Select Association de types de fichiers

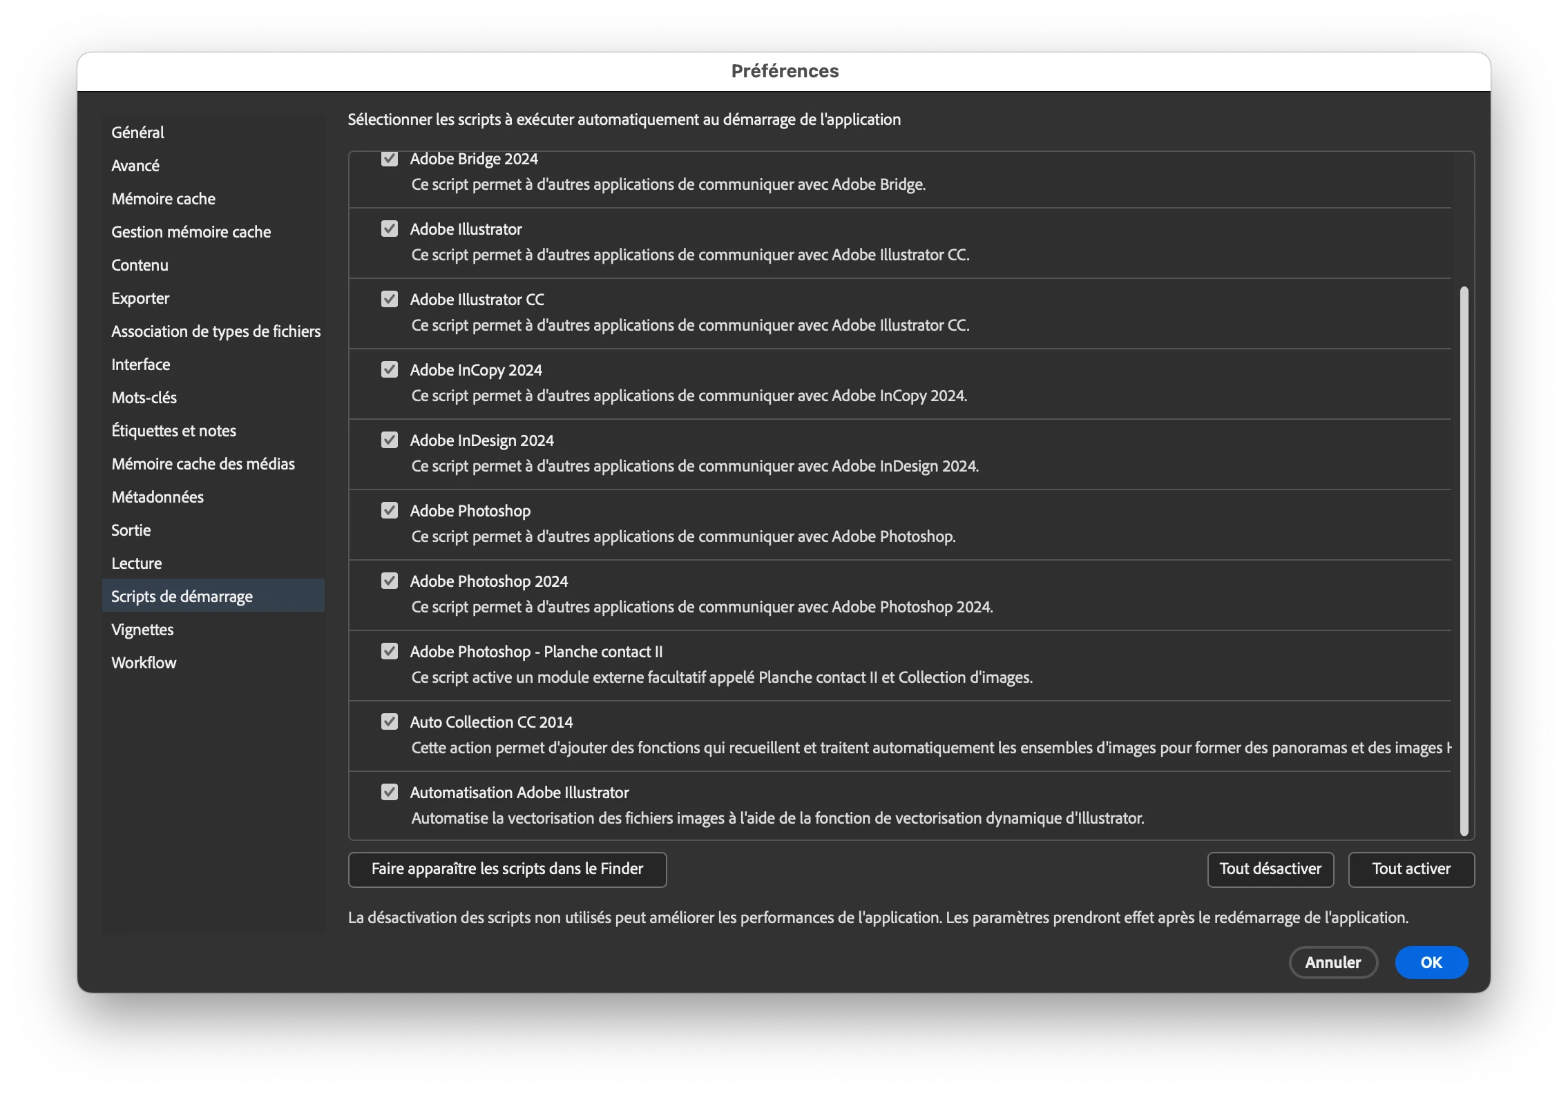216,331
